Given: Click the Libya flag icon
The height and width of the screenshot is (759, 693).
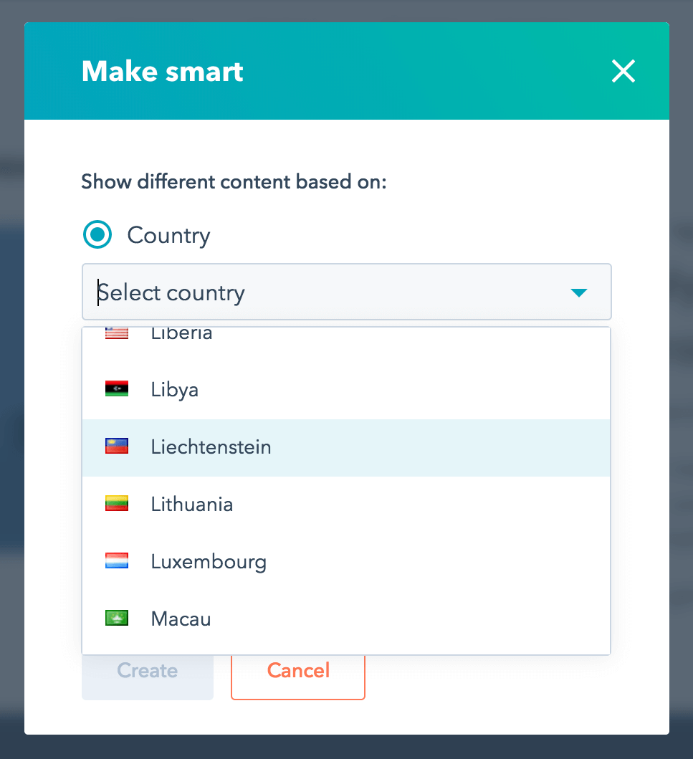Looking at the screenshot, I should (x=117, y=389).
